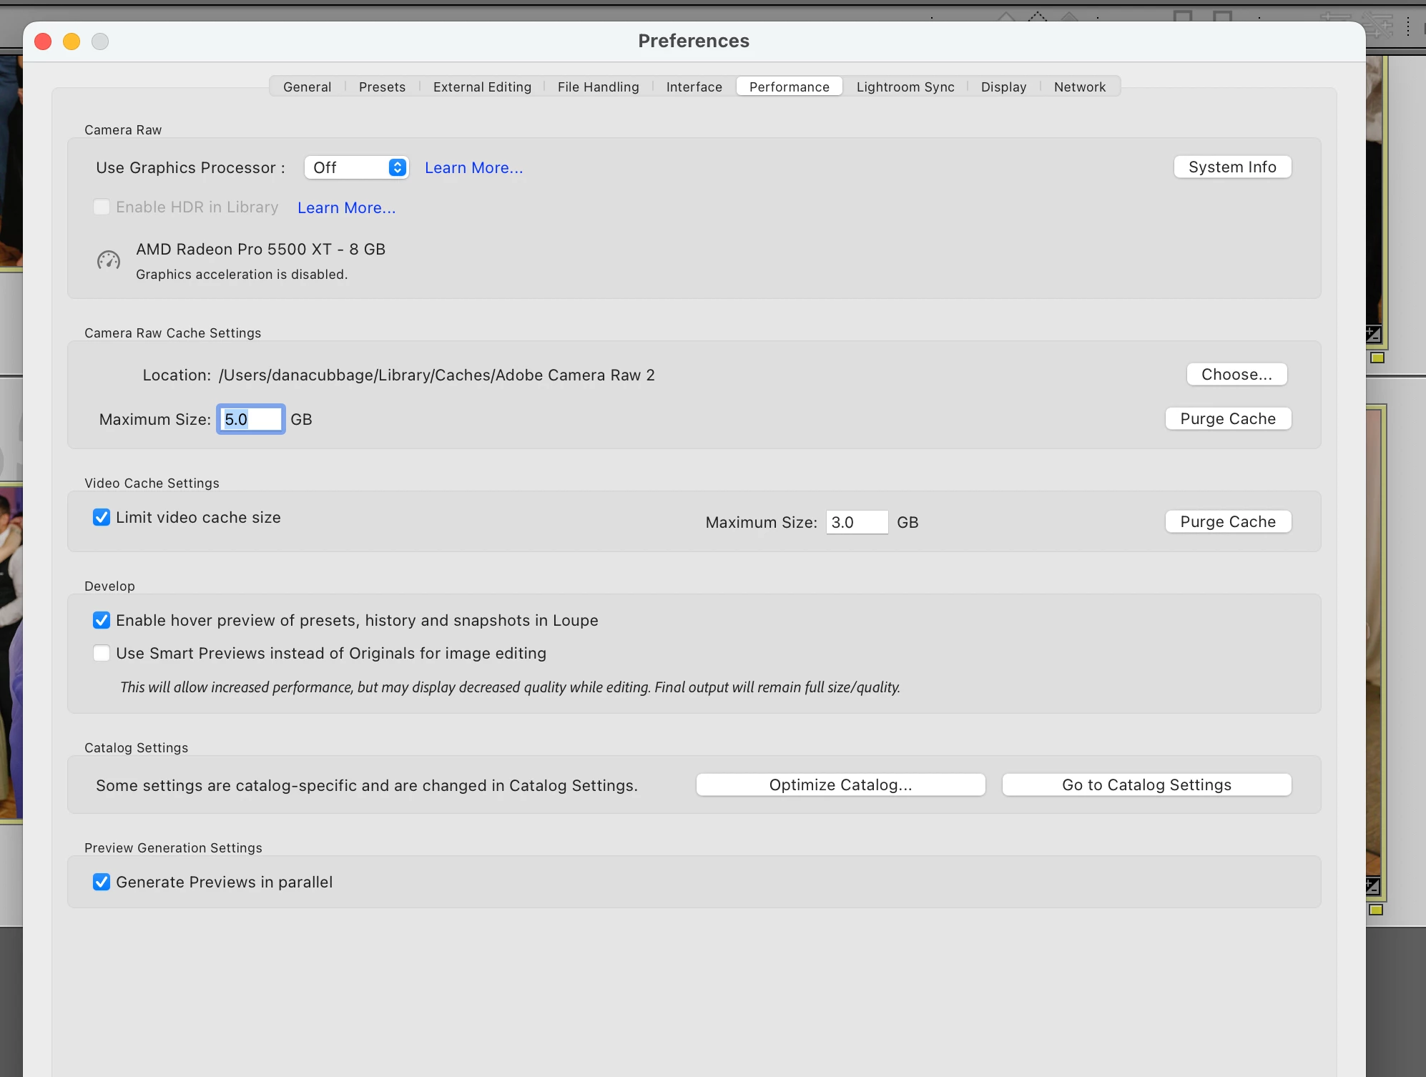The image size is (1426, 1077).
Task: Open the Learn More link beside Graphics Processor
Action: [x=473, y=167]
